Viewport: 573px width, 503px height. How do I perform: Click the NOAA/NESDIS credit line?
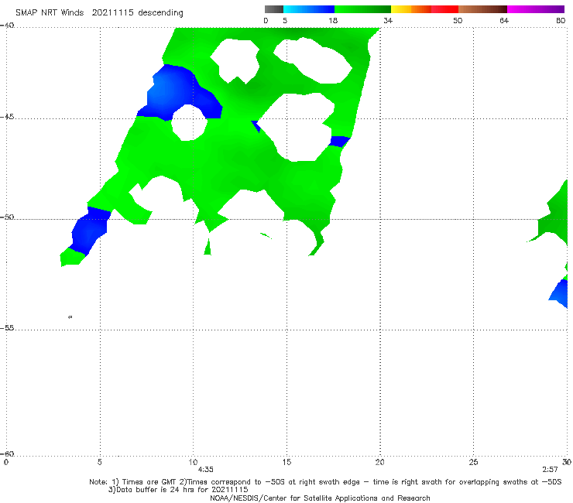[320, 498]
